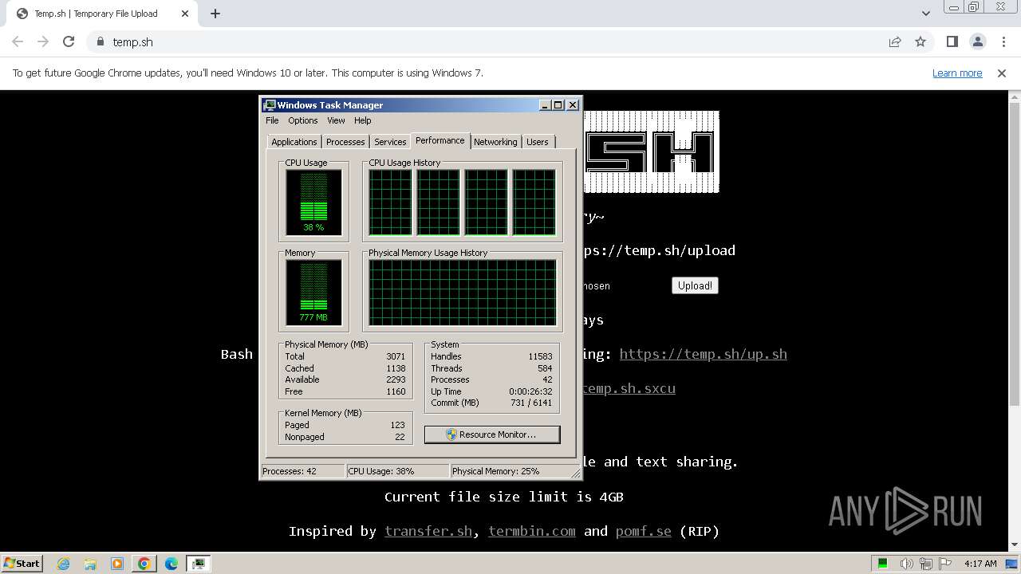Open Microsoft Edge from the taskbar

171,564
